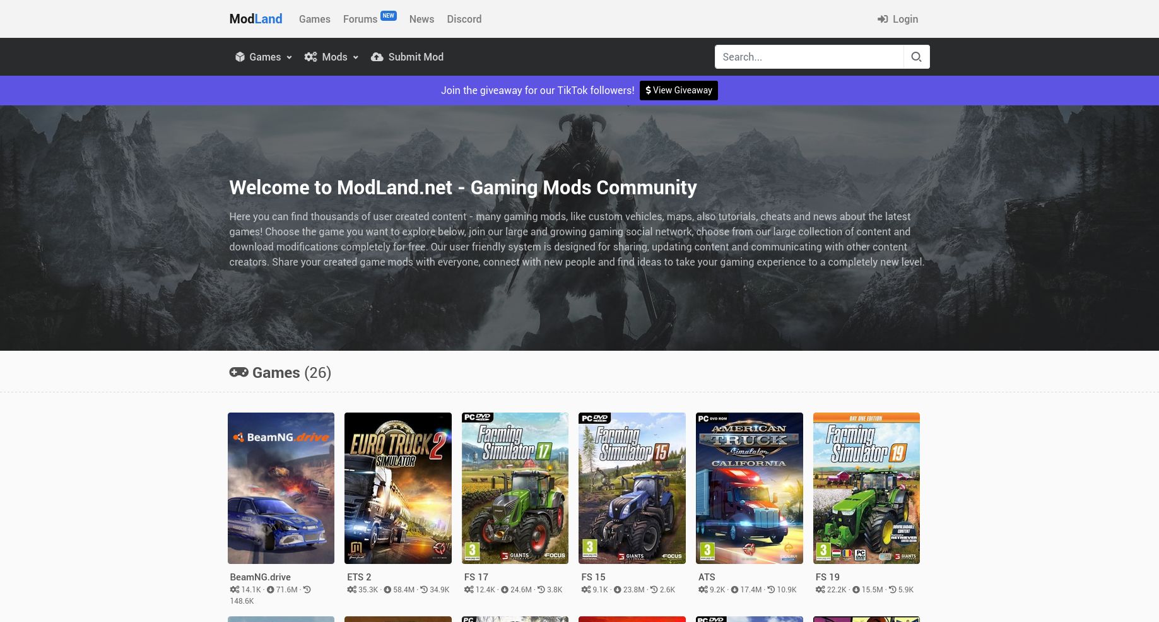The height and width of the screenshot is (622, 1159).
Task: Click the FS 19 title link
Action: pos(827,577)
